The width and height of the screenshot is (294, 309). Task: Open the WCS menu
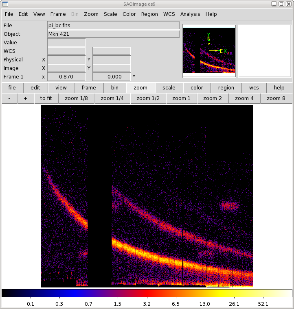point(169,14)
